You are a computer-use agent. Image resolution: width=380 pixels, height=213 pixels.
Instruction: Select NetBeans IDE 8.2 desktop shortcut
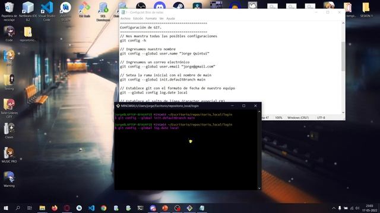point(28,11)
